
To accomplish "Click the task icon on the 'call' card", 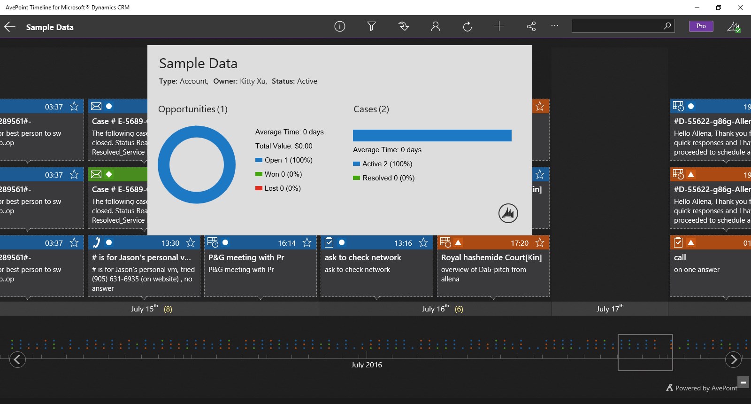I will 678,242.
